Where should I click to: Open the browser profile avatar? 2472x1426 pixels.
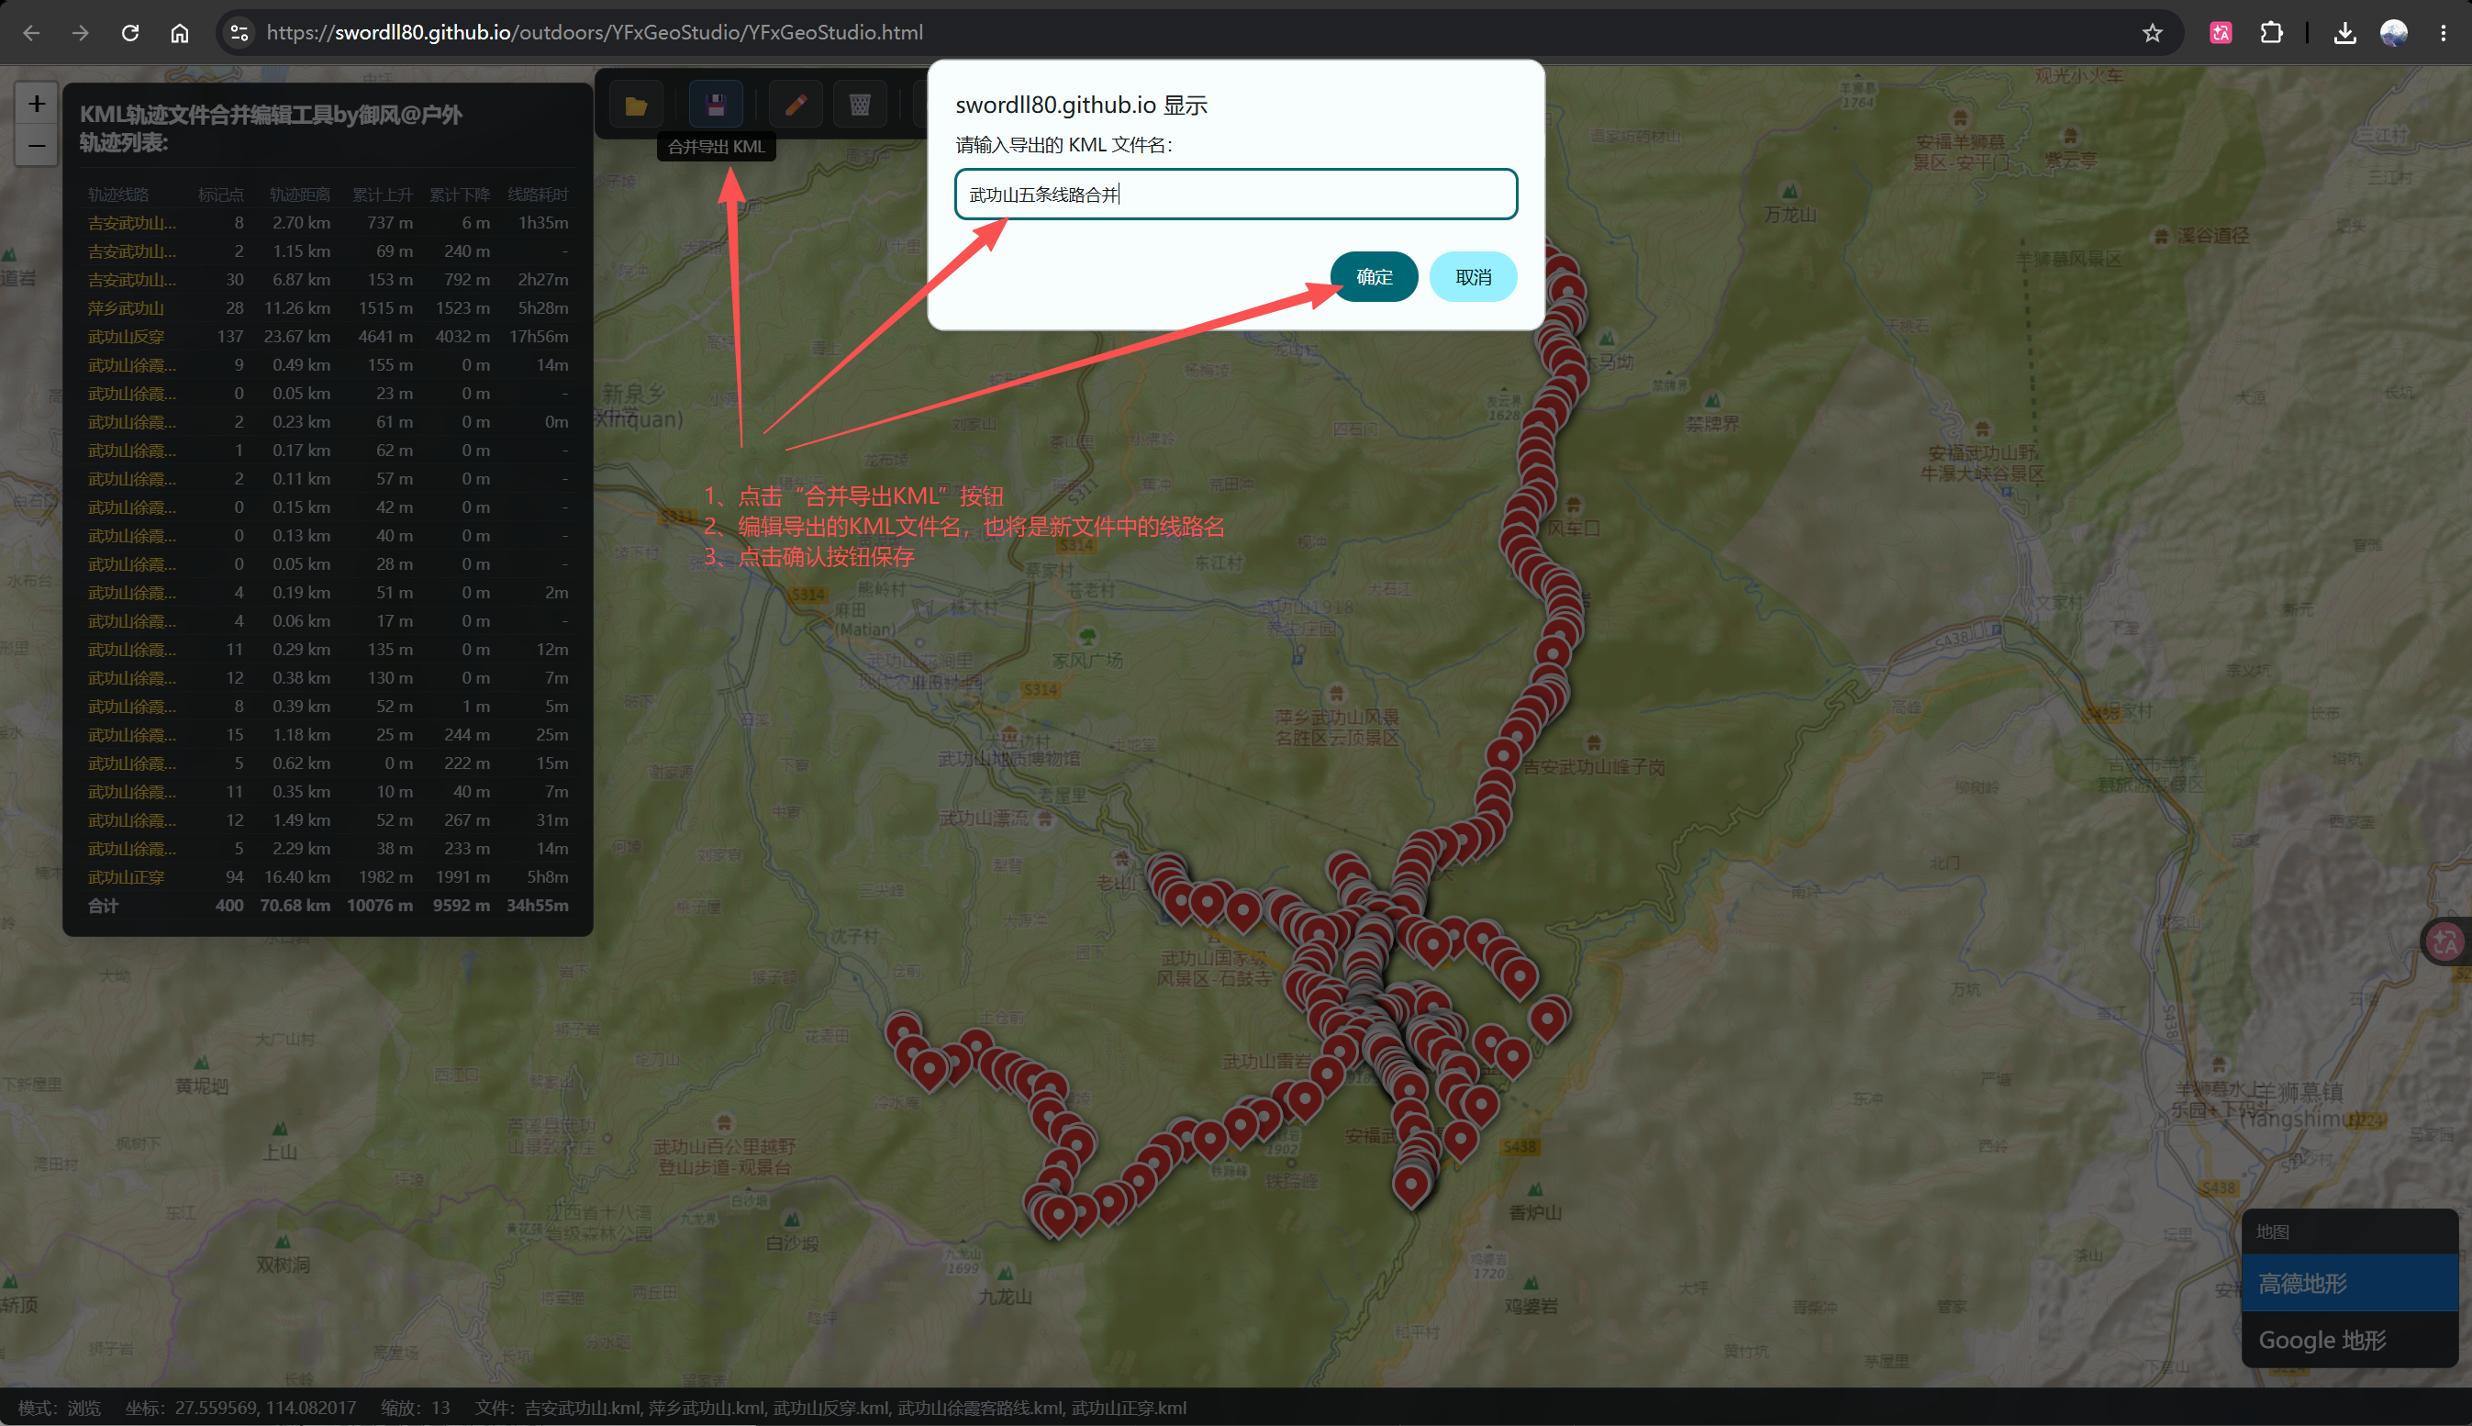click(x=2394, y=32)
